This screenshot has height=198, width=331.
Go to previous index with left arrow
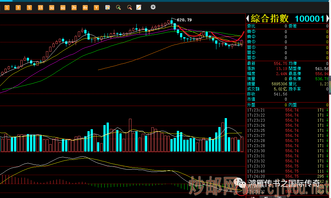point(248,19)
